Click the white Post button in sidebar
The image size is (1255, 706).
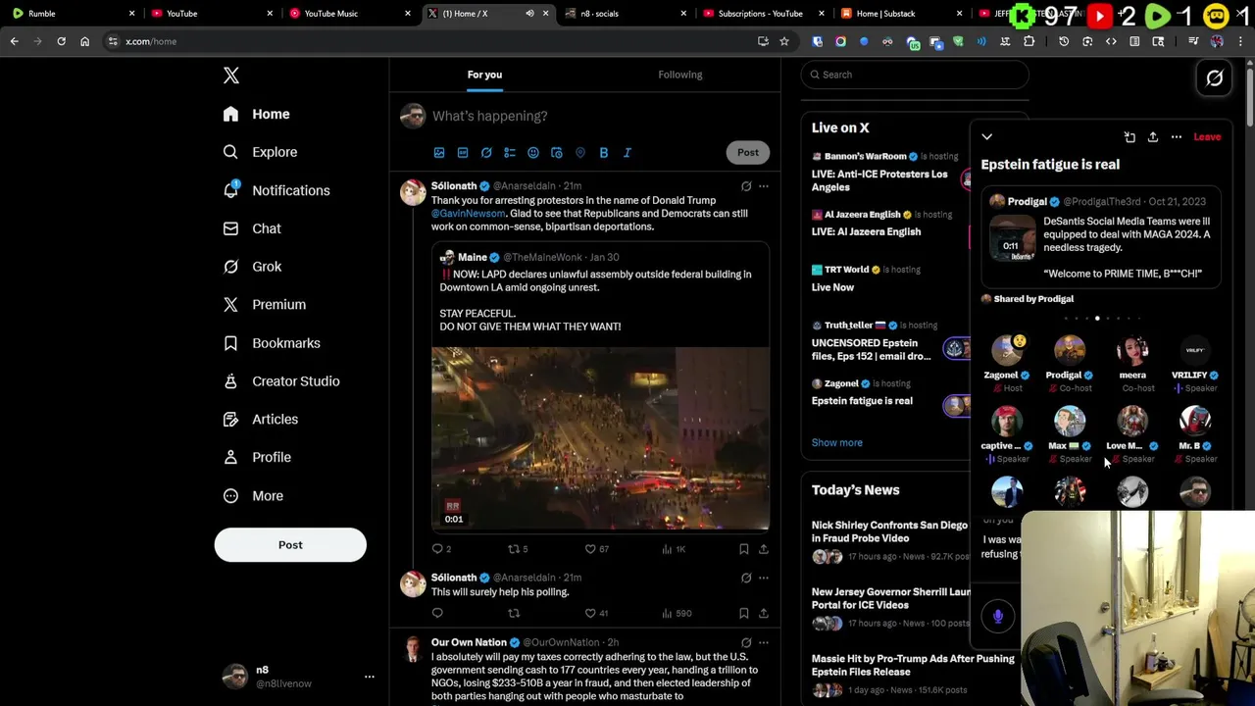point(290,545)
